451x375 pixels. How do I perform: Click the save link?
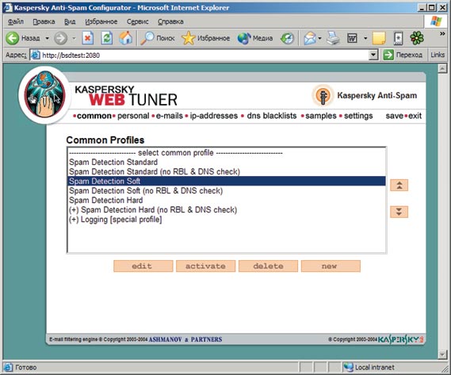(394, 116)
